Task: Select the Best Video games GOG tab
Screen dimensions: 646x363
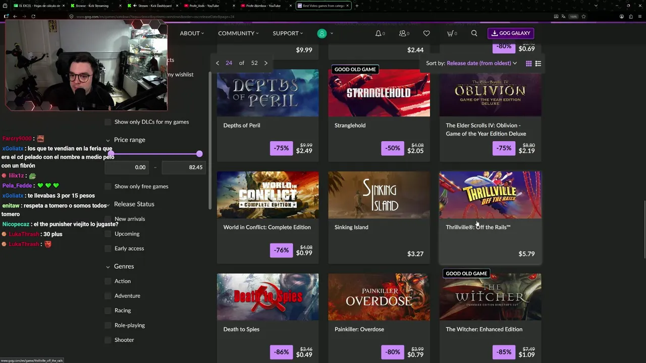Action: [x=323, y=6]
